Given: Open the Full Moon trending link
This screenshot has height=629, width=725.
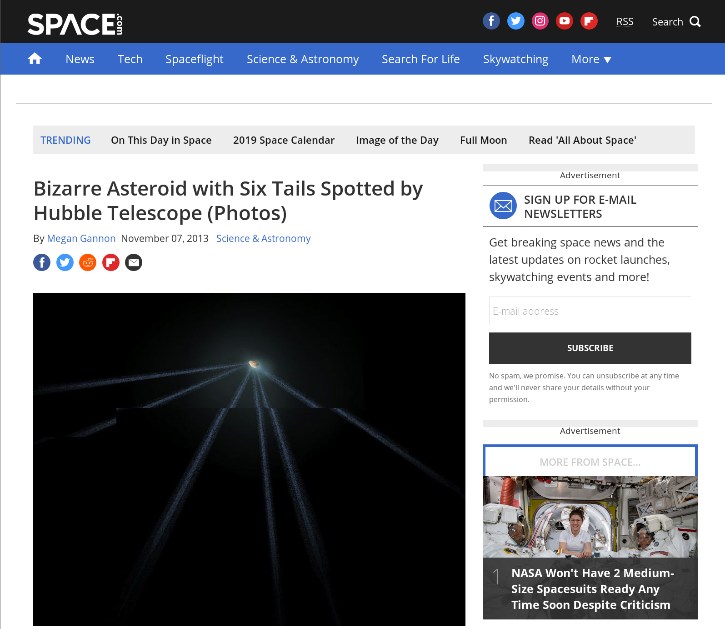Looking at the screenshot, I should tap(484, 140).
